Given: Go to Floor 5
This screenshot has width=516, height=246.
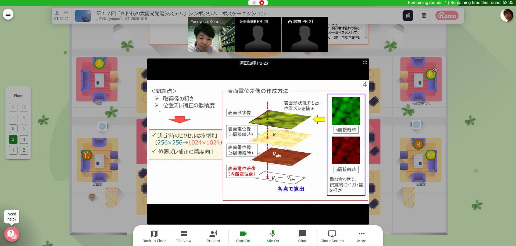Looking at the screenshot, I should click(13, 129).
